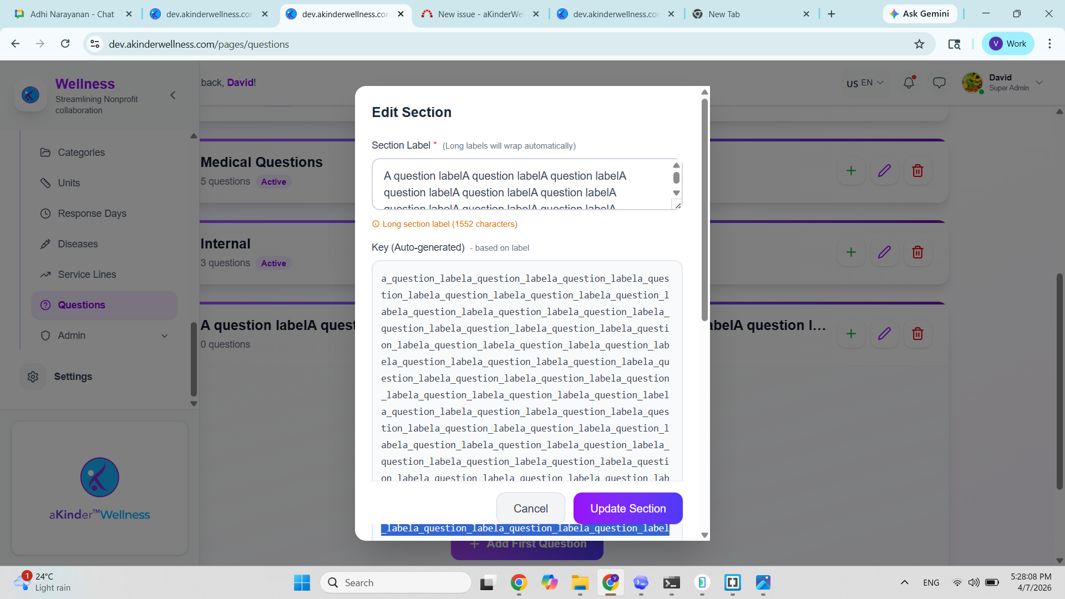Image resolution: width=1065 pixels, height=599 pixels.
Task: Click the green plus icon for Medical Questions
Action: click(851, 171)
